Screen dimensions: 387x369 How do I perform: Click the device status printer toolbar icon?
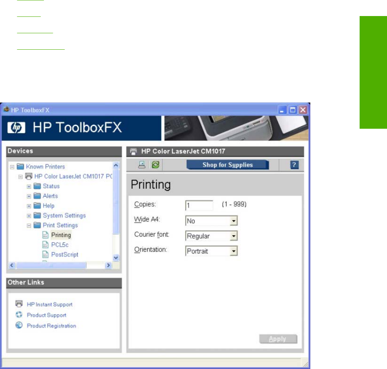tap(142, 165)
